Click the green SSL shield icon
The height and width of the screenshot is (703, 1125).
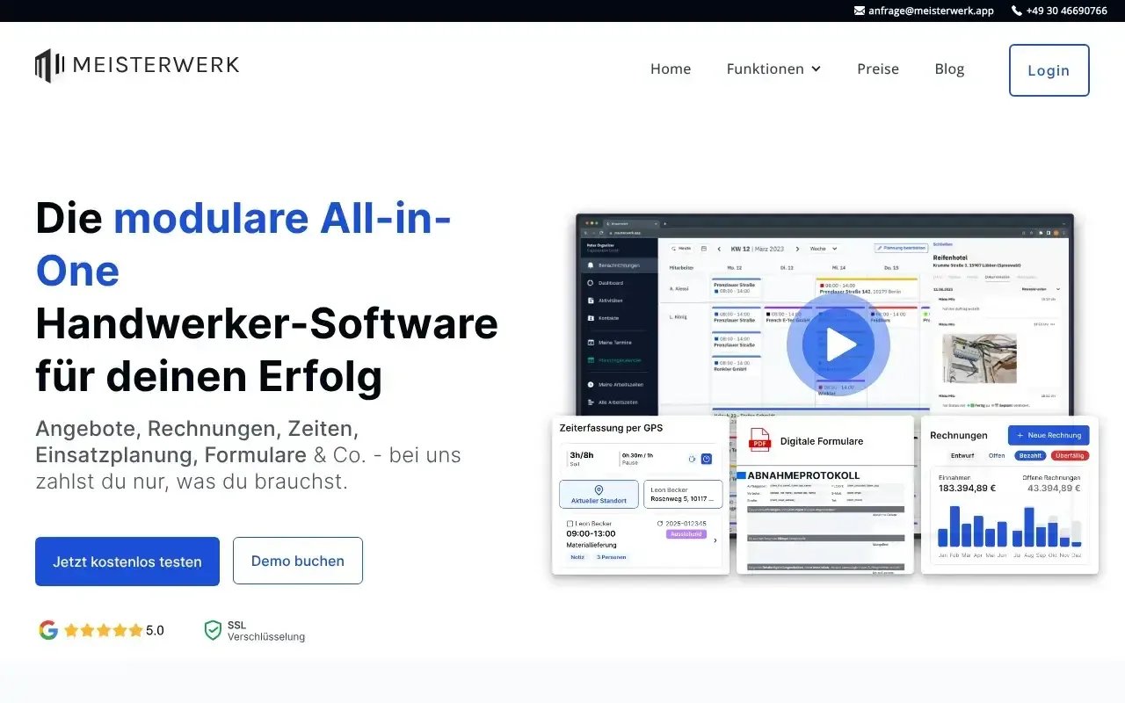pos(213,630)
